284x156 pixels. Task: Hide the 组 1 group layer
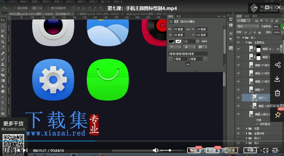click(x=238, y=37)
